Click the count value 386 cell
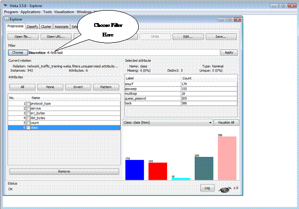299x209 pixels. (x=209, y=103)
